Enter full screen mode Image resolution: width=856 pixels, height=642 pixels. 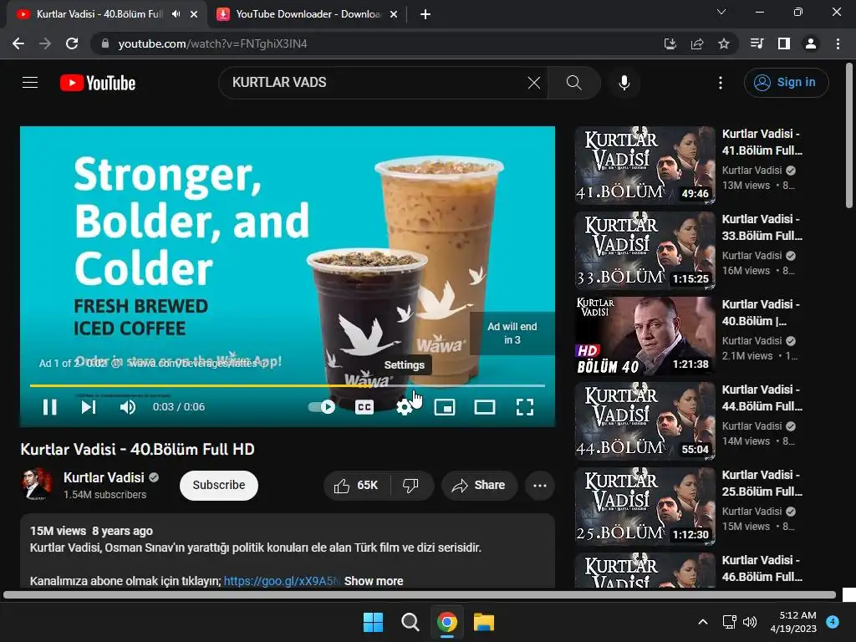point(525,407)
